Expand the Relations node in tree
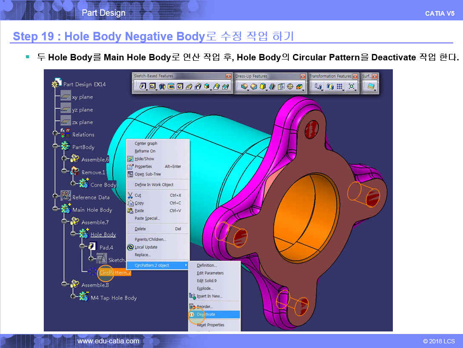This screenshot has width=463, height=348. (x=55, y=133)
